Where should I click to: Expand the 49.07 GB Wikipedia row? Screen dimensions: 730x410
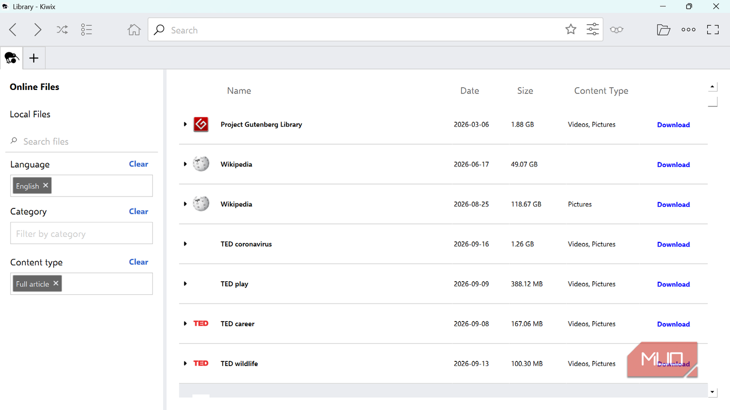pyautogui.click(x=185, y=164)
